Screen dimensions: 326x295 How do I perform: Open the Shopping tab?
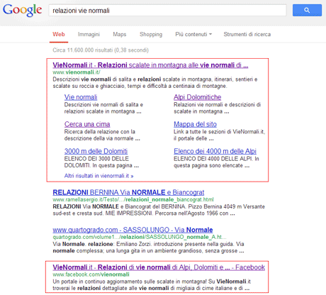[x=151, y=34]
